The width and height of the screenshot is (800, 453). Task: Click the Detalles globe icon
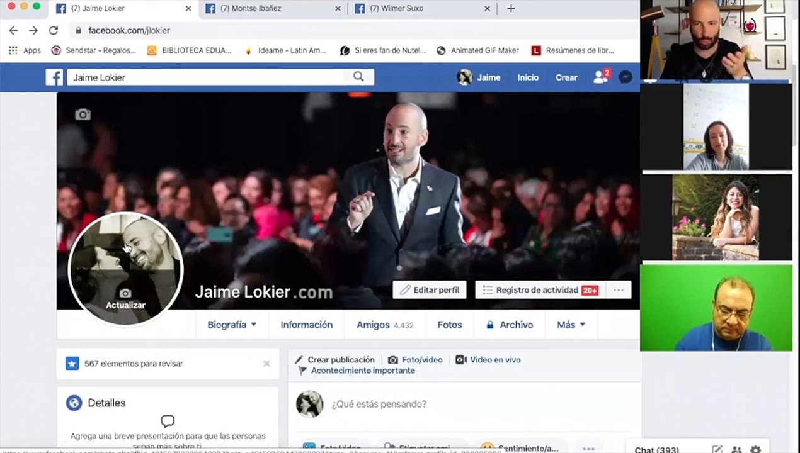pos(74,403)
